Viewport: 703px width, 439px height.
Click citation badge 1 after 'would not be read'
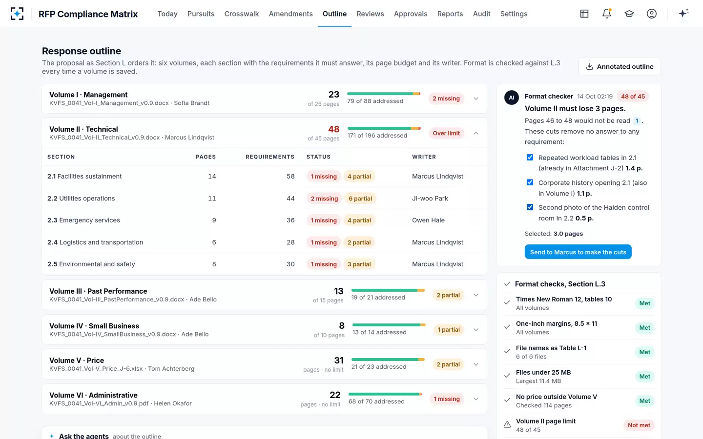tap(637, 120)
